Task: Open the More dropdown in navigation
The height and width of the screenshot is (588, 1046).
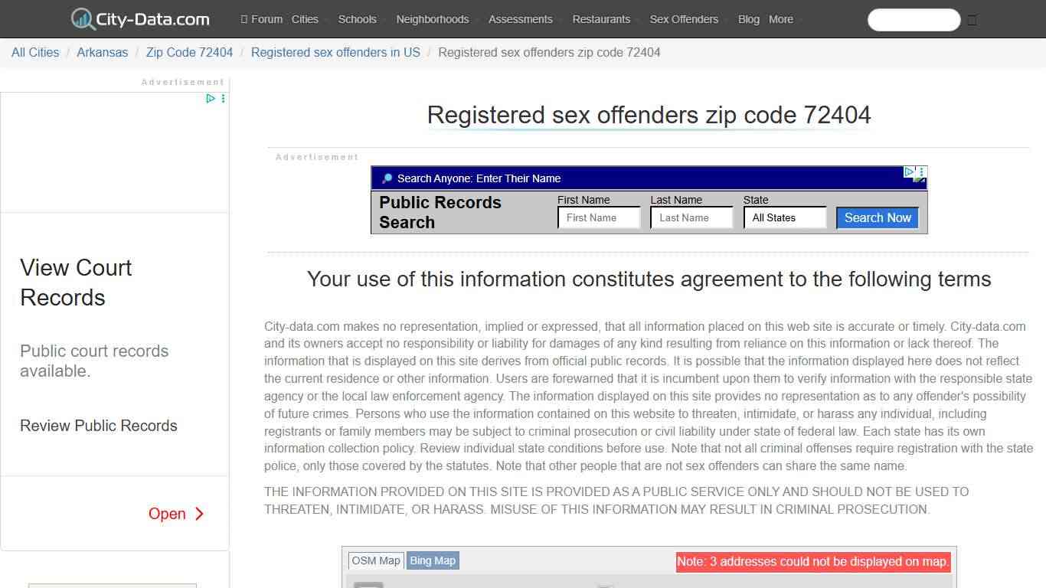Action: [781, 19]
